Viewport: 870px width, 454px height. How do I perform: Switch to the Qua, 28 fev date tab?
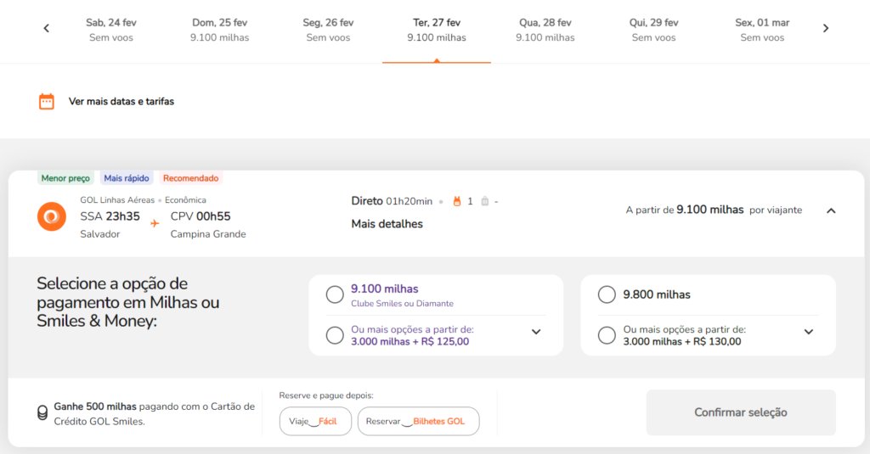click(x=545, y=30)
